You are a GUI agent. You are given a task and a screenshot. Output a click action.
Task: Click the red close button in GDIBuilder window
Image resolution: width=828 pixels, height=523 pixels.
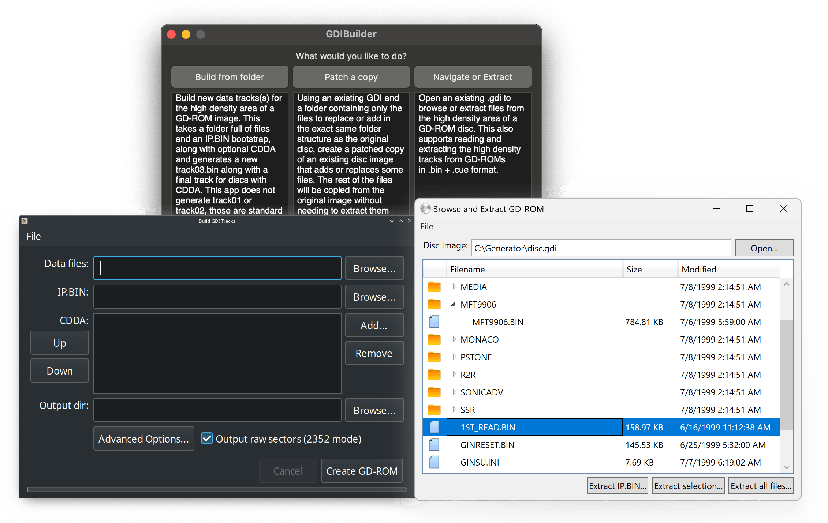click(171, 34)
